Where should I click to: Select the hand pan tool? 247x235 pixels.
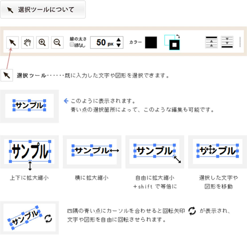pyautogui.click(x=27, y=43)
